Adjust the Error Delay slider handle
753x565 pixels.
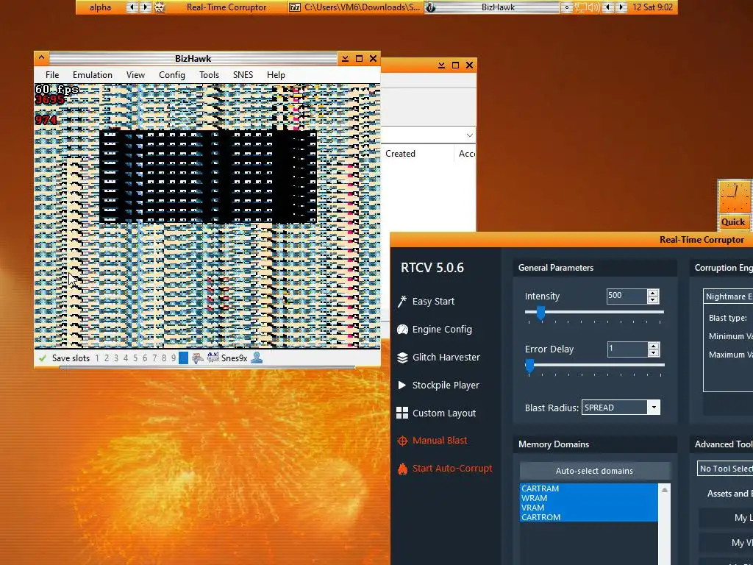coord(529,366)
